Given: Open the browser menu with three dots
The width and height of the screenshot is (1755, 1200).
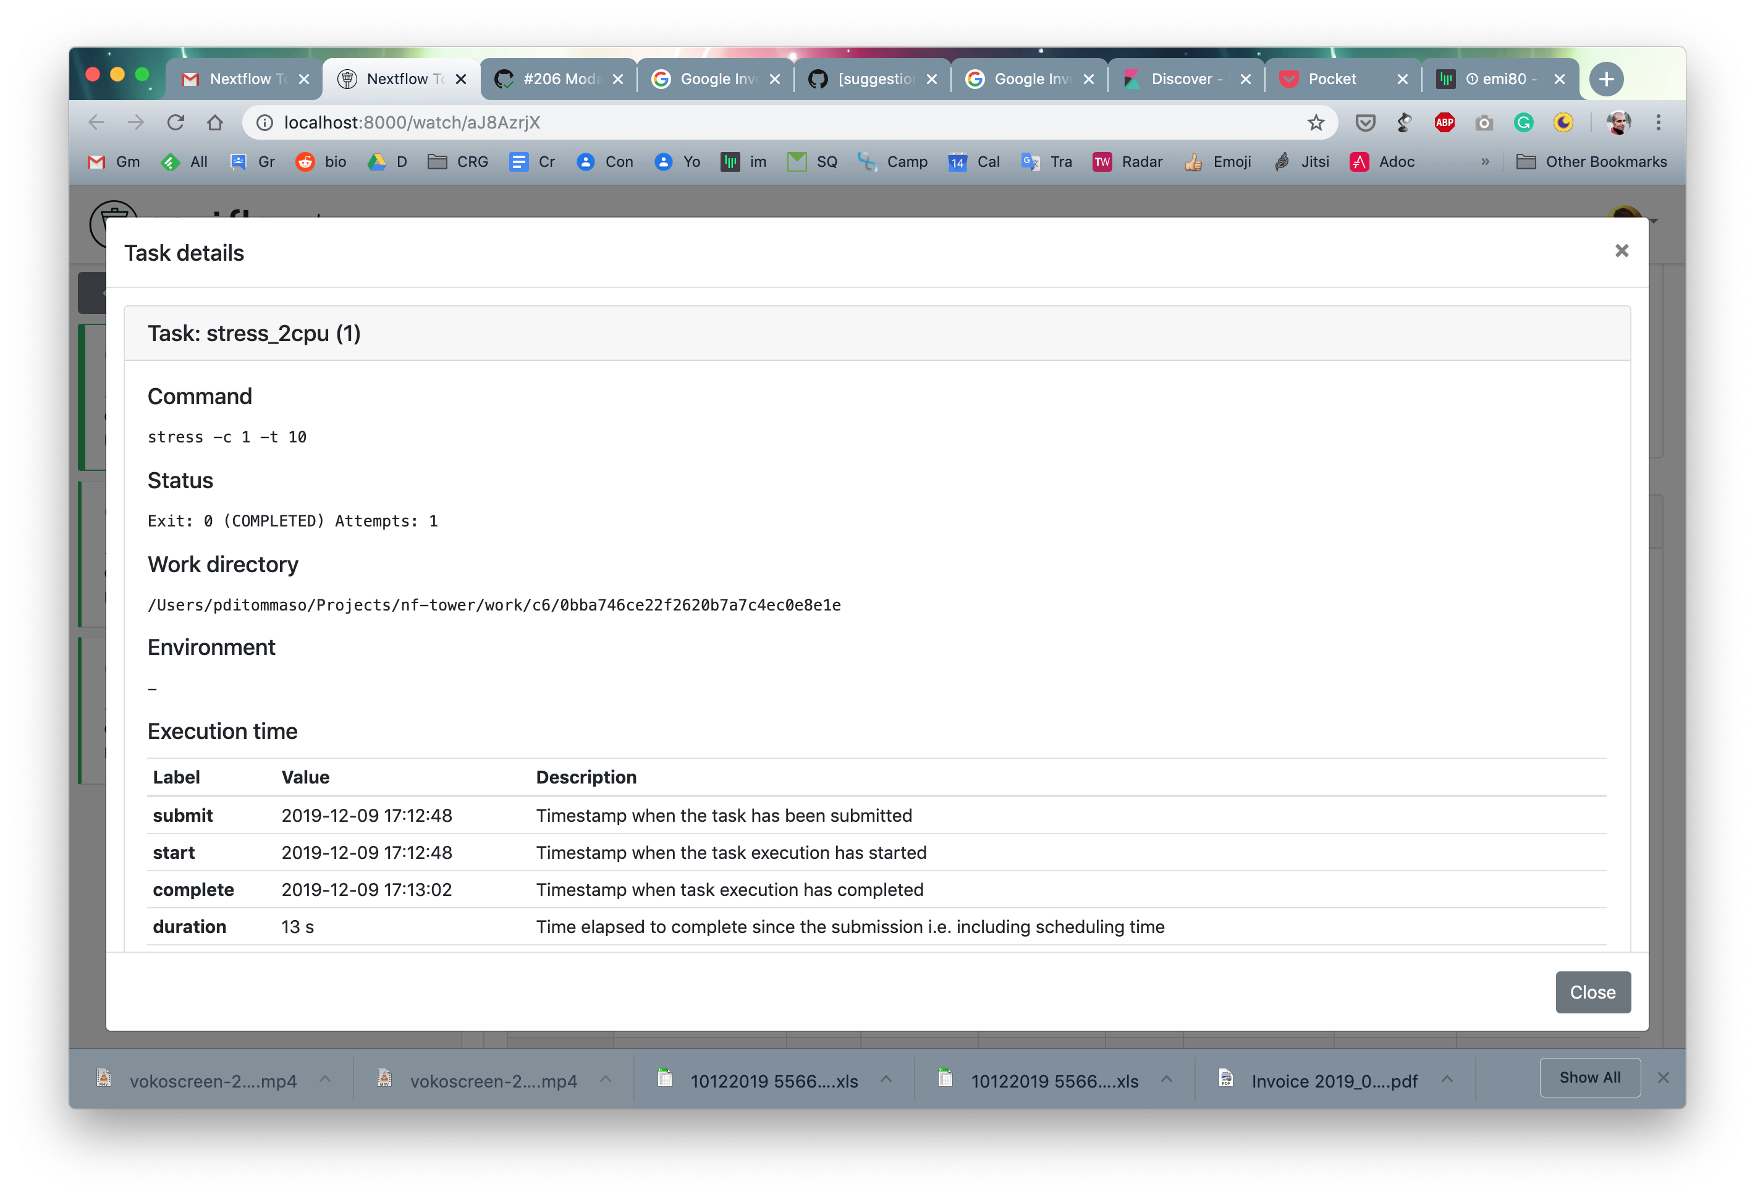Looking at the screenshot, I should [x=1659, y=122].
